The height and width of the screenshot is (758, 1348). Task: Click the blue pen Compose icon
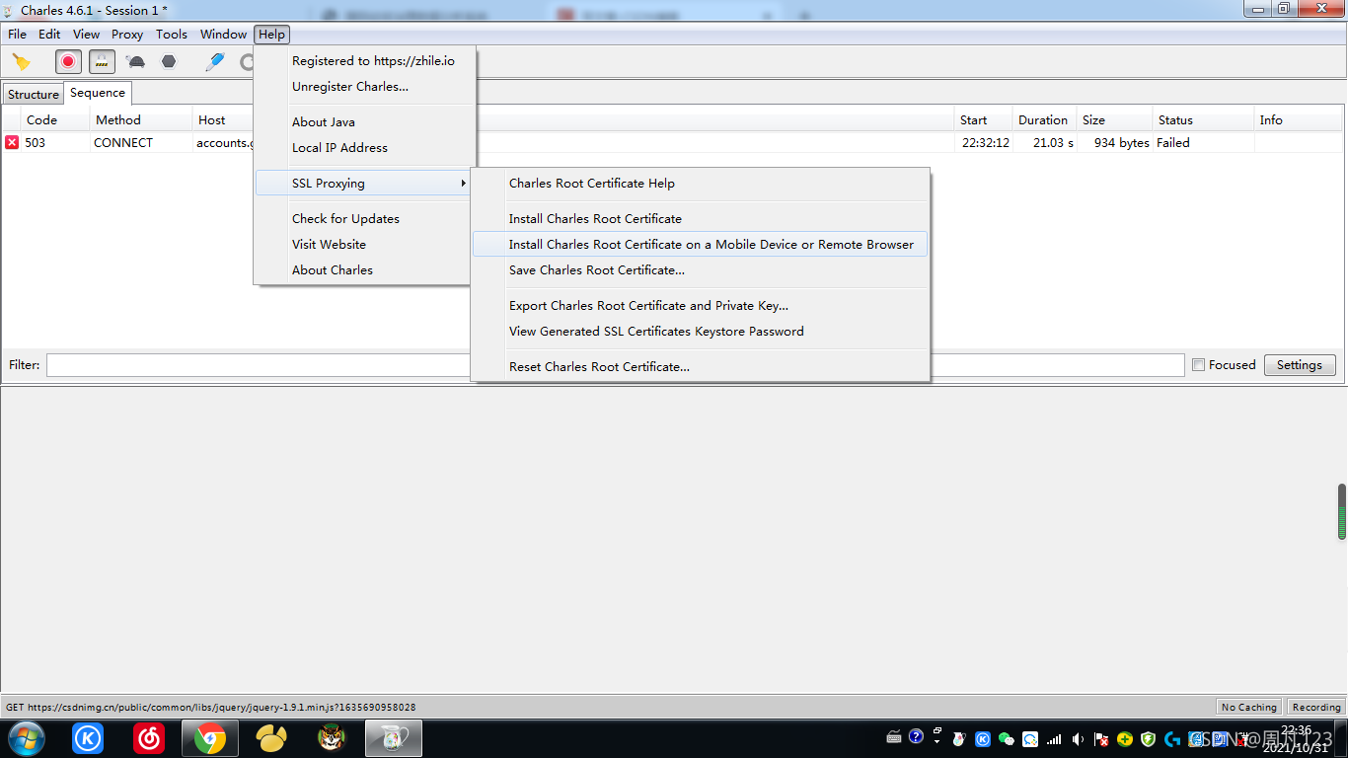point(214,61)
